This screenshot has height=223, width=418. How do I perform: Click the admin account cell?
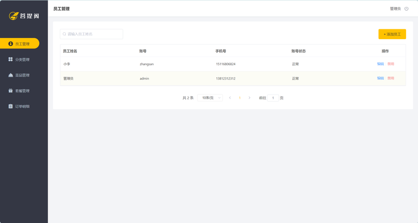click(x=144, y=78)
